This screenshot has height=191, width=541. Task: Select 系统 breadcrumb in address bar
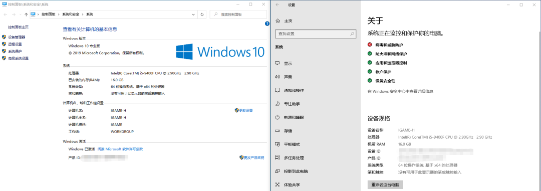pyautogui.click(x=89, y=14)
